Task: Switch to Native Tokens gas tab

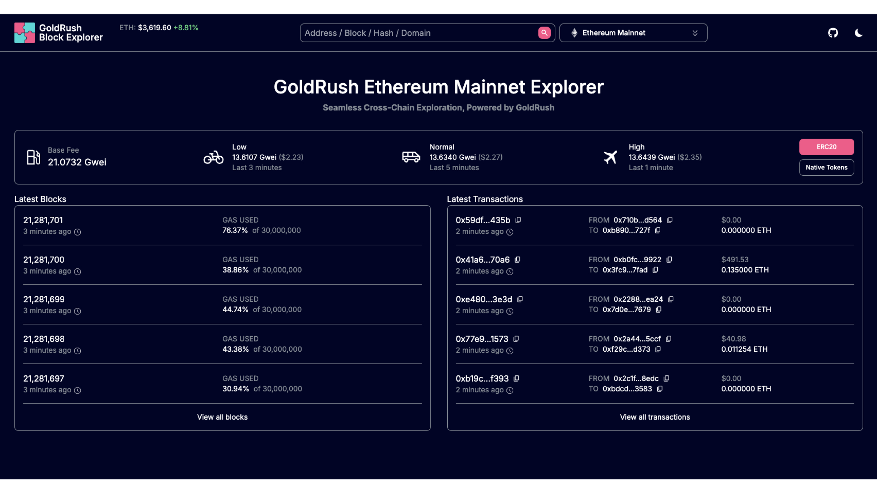Action: pyautogui.click(x=826, y=167)
